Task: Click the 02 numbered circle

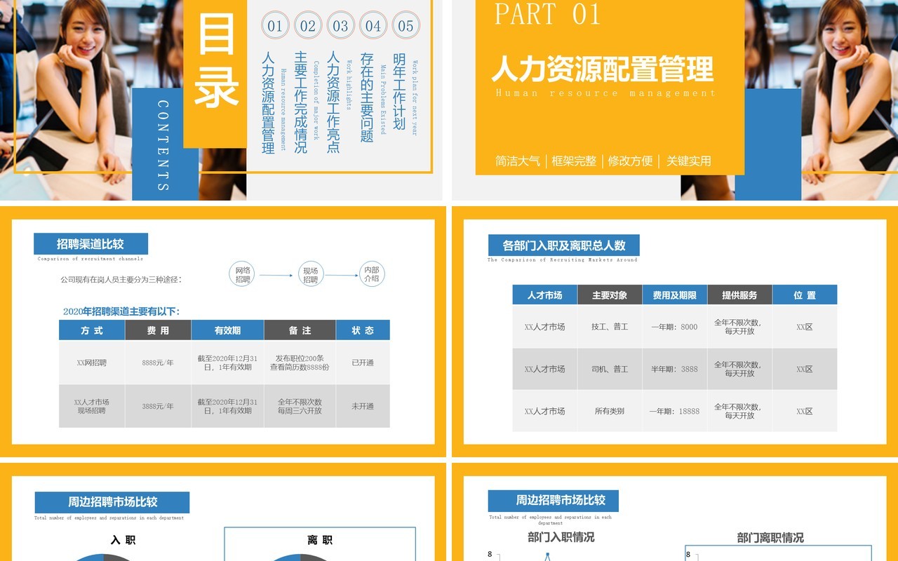Action: (x=308, y=26)
